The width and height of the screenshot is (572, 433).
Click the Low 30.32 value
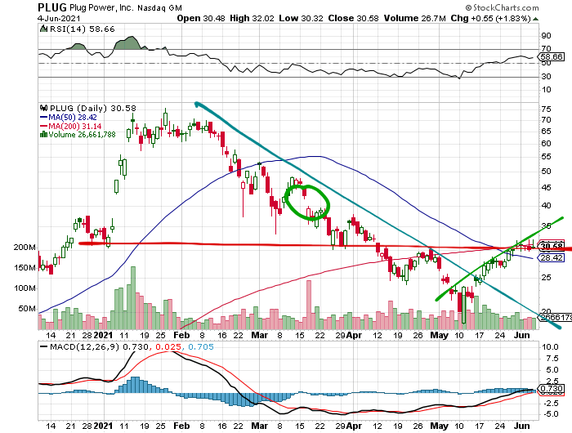(x=301, y=18)
